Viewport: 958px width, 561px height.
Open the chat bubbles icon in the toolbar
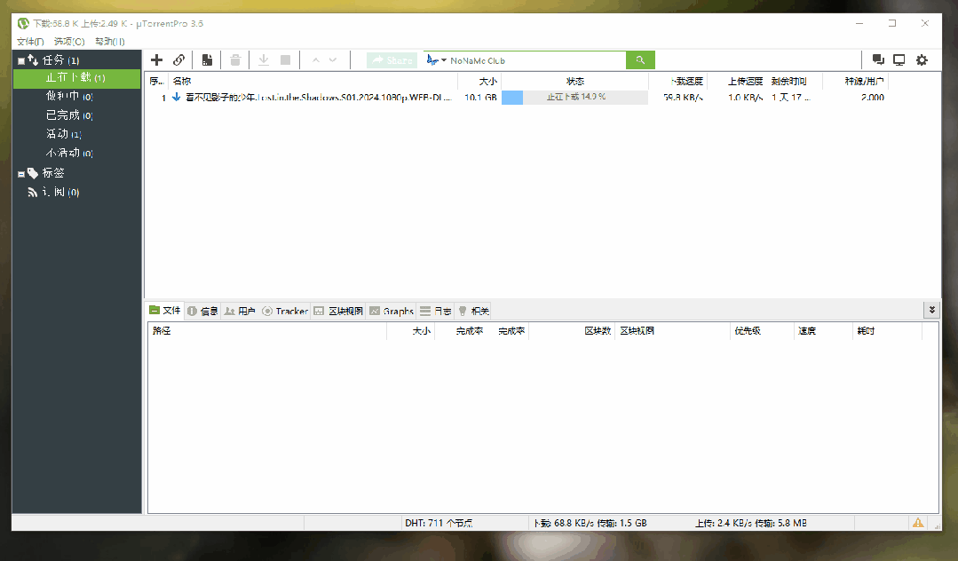pyautogui.click(x=878, y=59)
